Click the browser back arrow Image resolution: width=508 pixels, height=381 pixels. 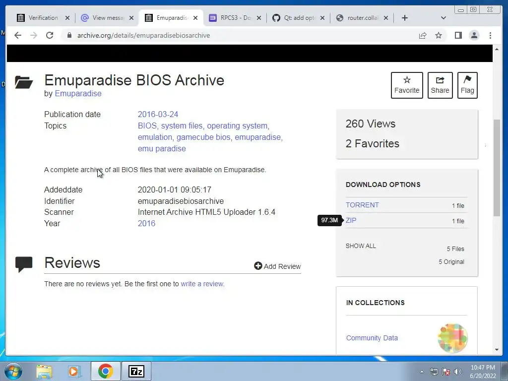pyautogui.click(x=18, y=35)
